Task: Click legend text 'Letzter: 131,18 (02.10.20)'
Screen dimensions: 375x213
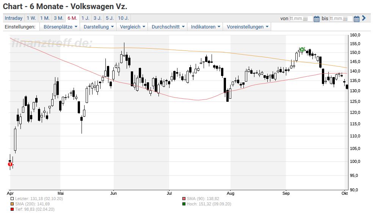Action: [x=39, y=199]
